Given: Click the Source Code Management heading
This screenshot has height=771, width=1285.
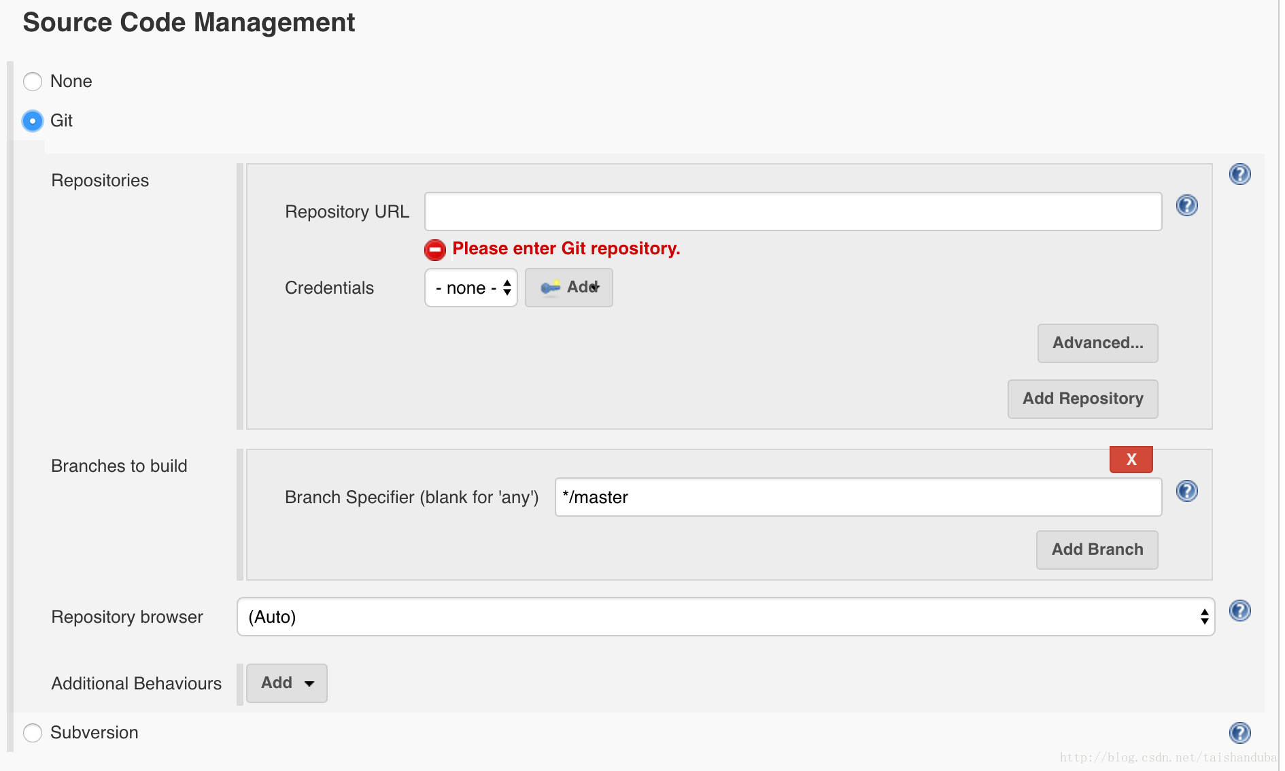Looking at the screenshot, I should tap(189, 22).
